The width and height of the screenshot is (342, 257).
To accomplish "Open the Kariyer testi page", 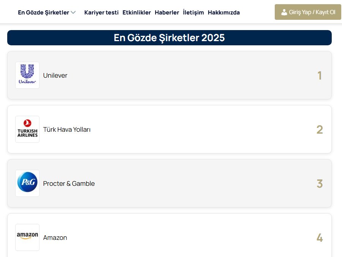I will pyautogui.click(x=101, y=12).
